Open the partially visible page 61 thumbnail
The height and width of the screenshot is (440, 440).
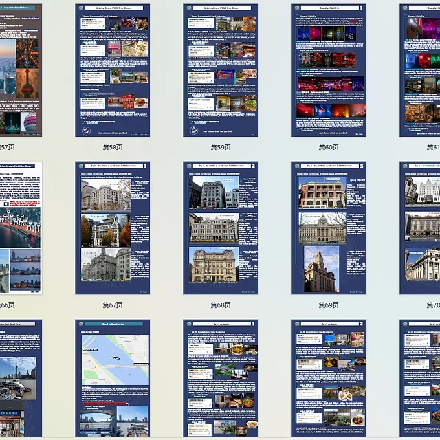[x=420, y=70]
